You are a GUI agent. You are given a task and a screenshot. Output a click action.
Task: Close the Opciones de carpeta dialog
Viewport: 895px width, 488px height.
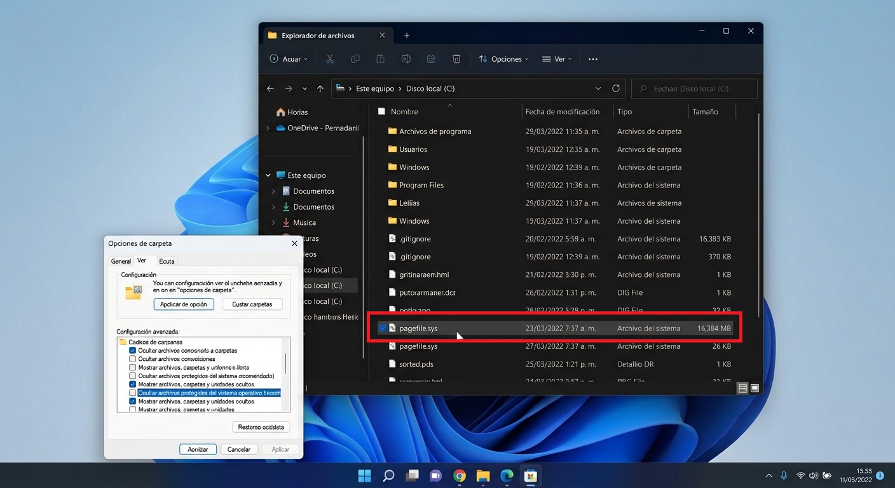click(294, 243)
